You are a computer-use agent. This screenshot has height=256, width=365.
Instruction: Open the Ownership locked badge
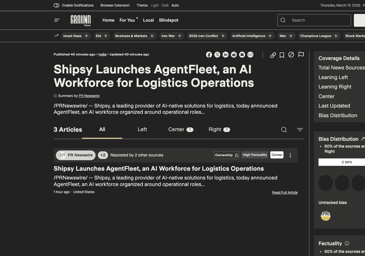(x=227, y=155)
